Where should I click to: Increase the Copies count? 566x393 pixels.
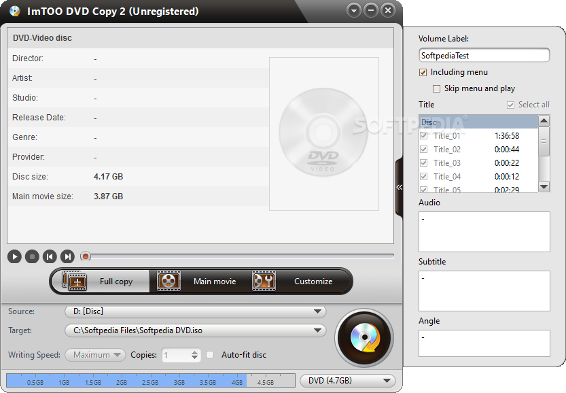(x=194, y=352)
